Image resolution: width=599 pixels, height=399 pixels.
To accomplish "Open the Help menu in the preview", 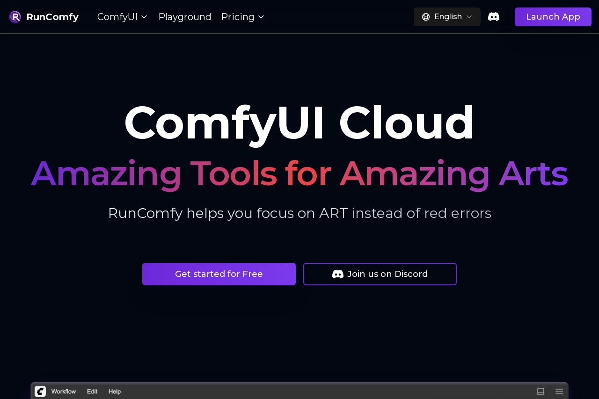I will tap(115, 392).
